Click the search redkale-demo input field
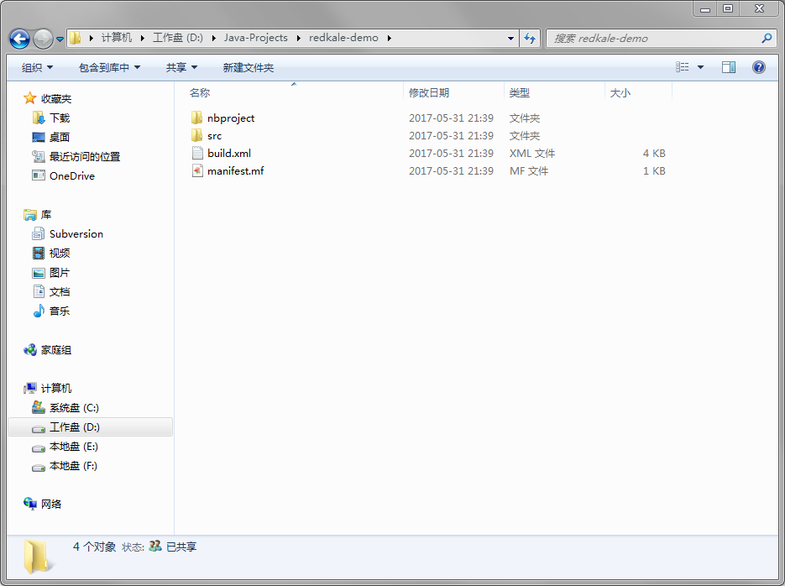The image size is (785, 586). tap(655, 38)
